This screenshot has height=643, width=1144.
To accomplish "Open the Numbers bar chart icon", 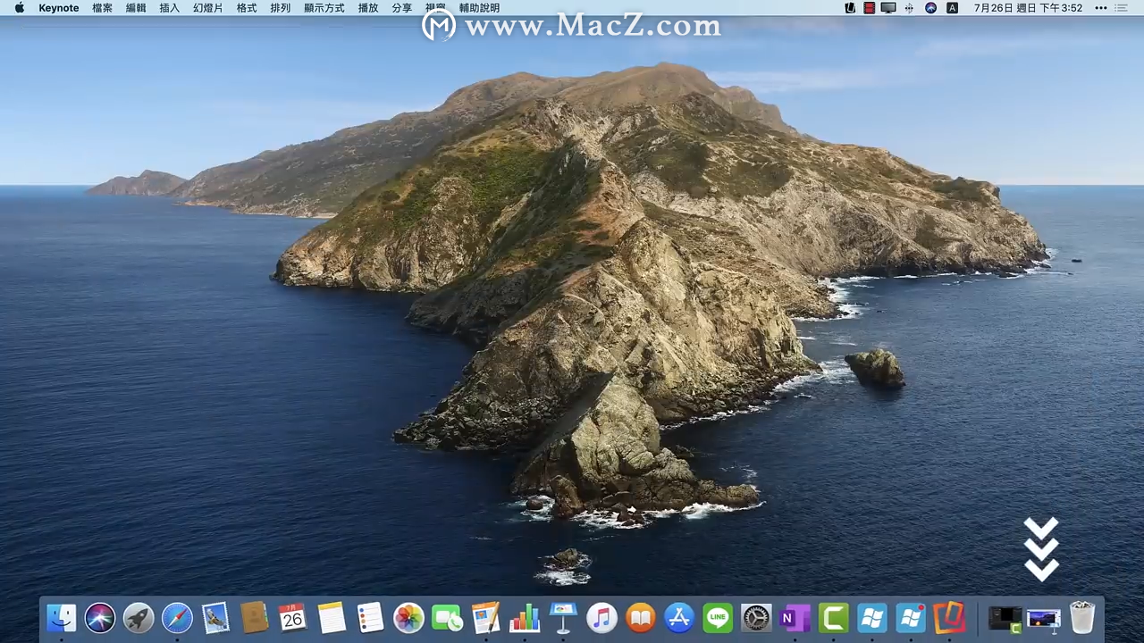I will (x=525, y=617).
